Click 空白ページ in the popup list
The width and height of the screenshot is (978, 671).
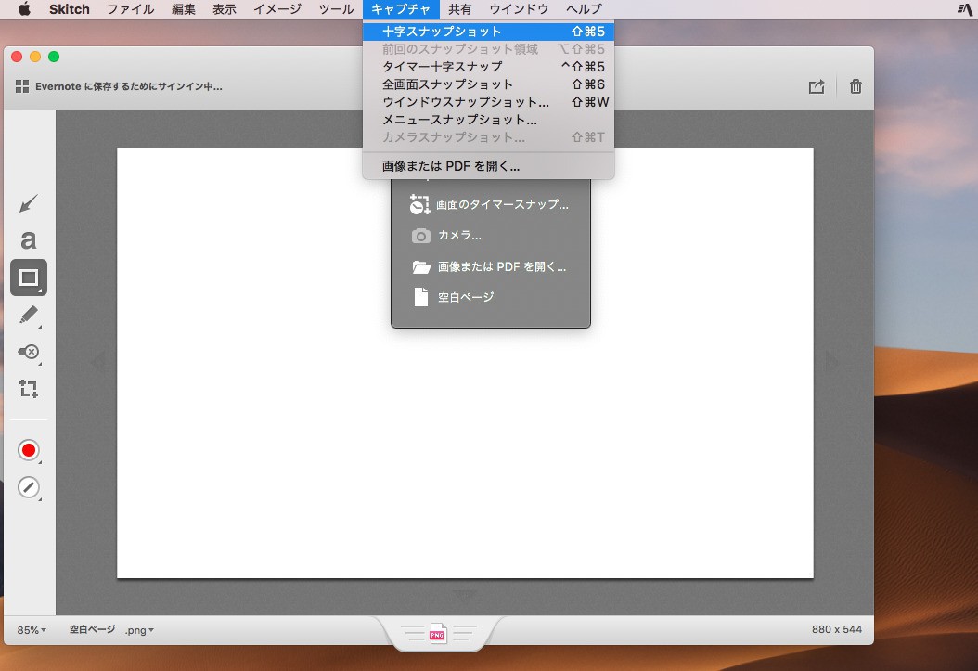coord(466,297)
